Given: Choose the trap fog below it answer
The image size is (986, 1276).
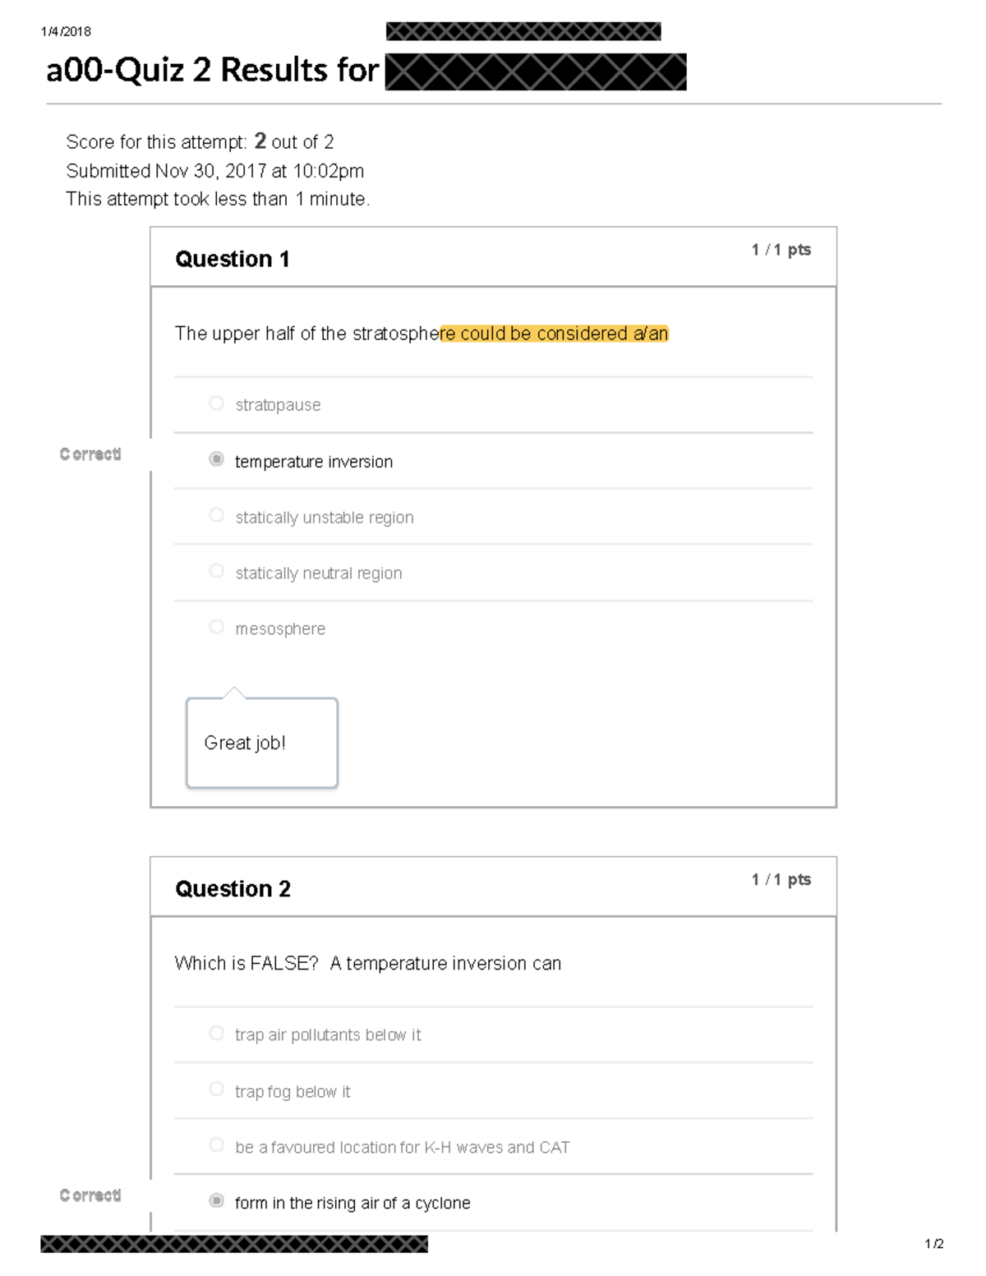Looking at the screenshot, I should click(x=216, y=1089).
